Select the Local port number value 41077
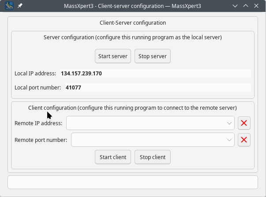 pyautogui.click(x=73, y=88)
